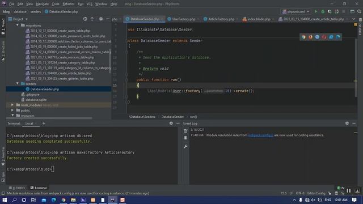
Task: Locate the open file via the Project panel's target icon
Action: tap(85, 19)
